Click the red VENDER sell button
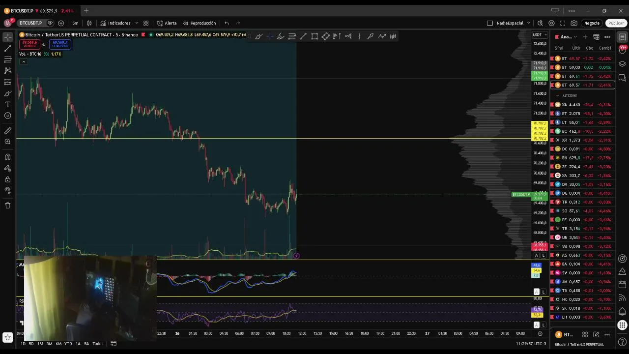 [x=29, y=44]
